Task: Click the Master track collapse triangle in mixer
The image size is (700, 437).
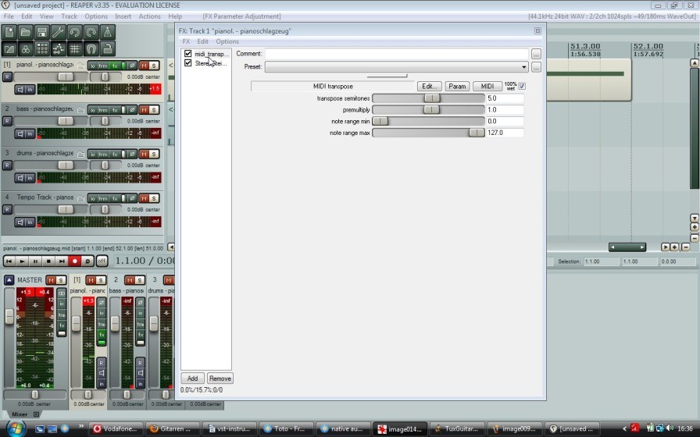Action: pyautogui.click(x=9, y=280)
